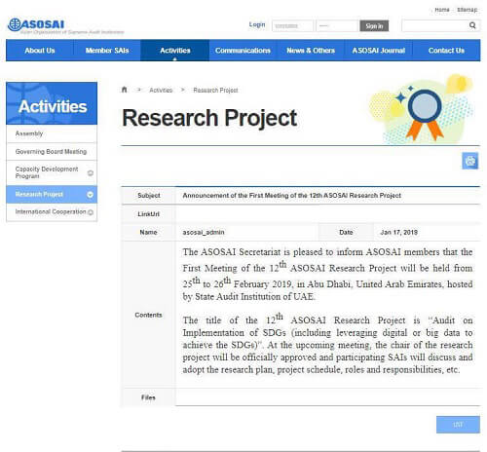Click the Research Project page heading

(209, 118)
